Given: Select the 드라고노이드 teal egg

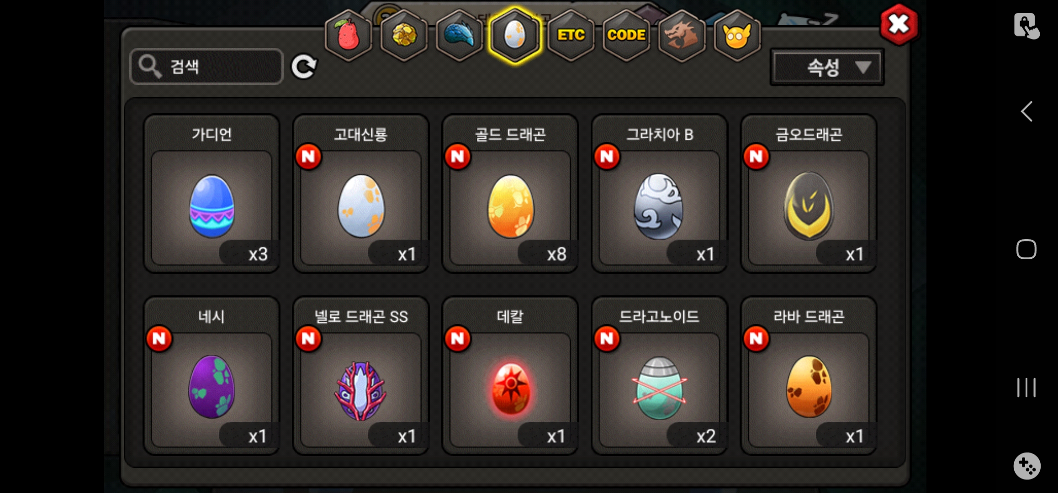Looking at the screenshot, I should (x=659, y=376).
